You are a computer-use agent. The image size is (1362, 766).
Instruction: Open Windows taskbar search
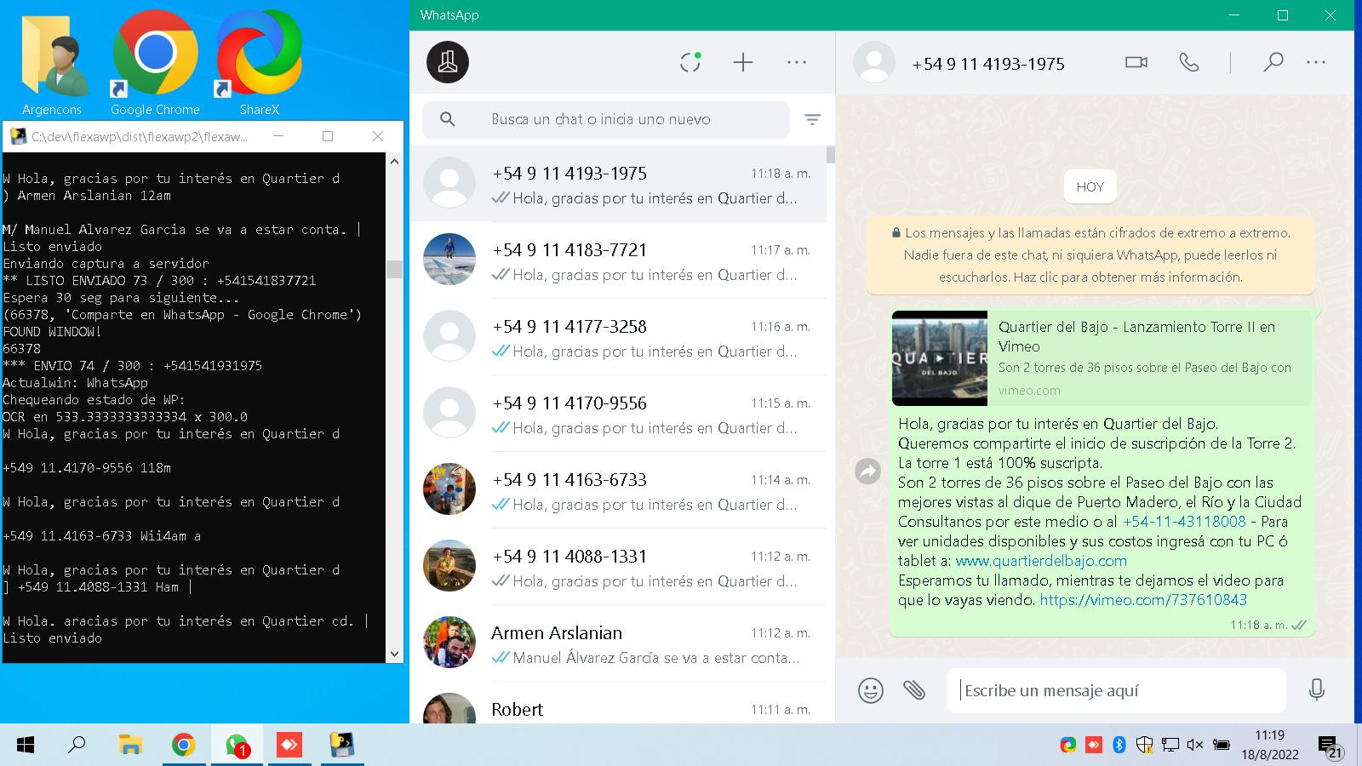[77, 746]
